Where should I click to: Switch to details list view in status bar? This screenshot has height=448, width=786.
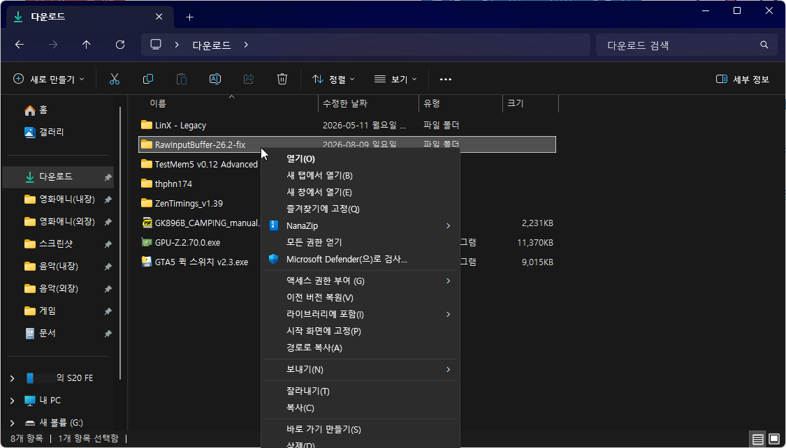click(758, 440)
